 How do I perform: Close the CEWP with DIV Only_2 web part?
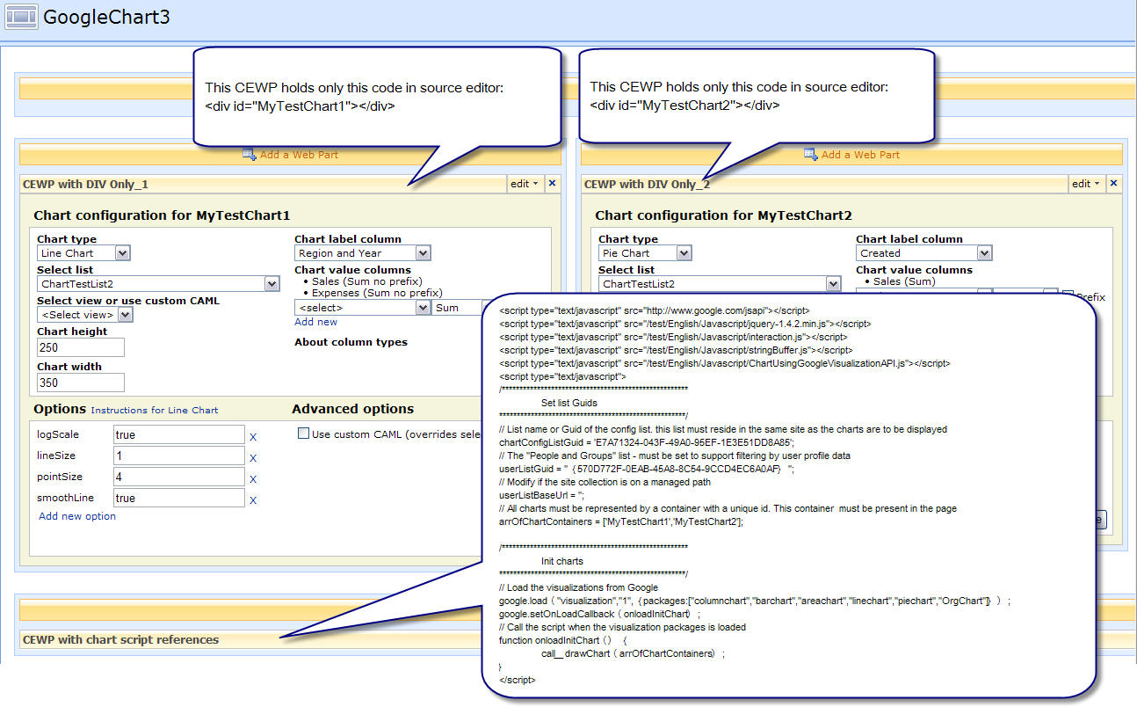(1113, 184)
